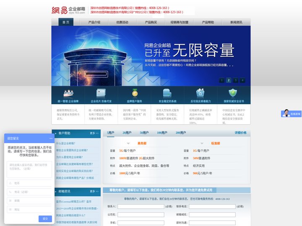This screenshot has height=226, width=302.
Task: Select the 50用户 pricing tab
Action: coord(144,133)
